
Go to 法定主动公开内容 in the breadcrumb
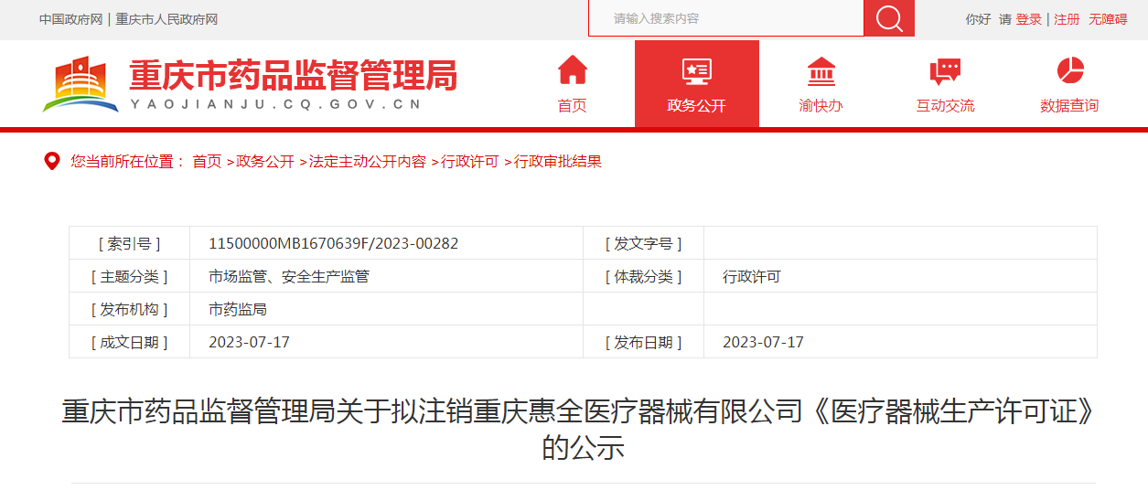tap(368, 162)
